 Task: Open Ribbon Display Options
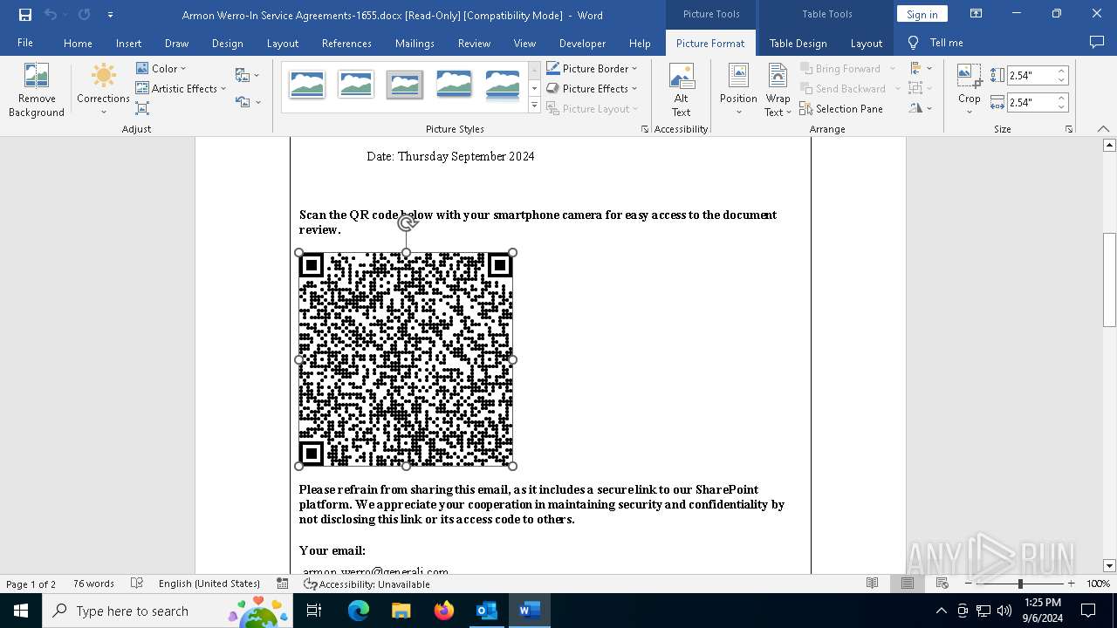point(977,14)
